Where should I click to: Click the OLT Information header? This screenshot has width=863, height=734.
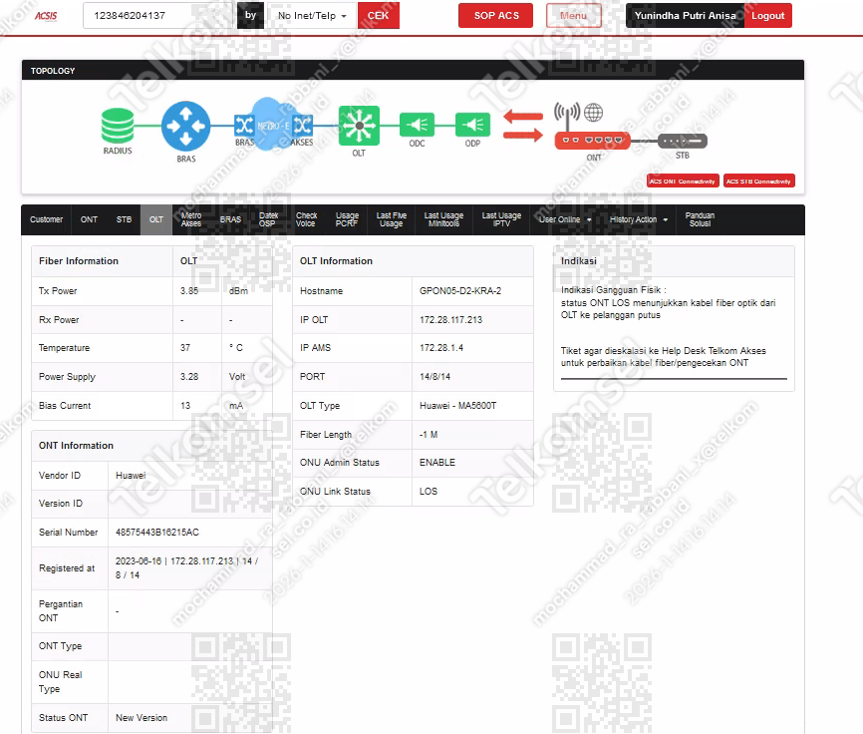[x=336, y=261]
